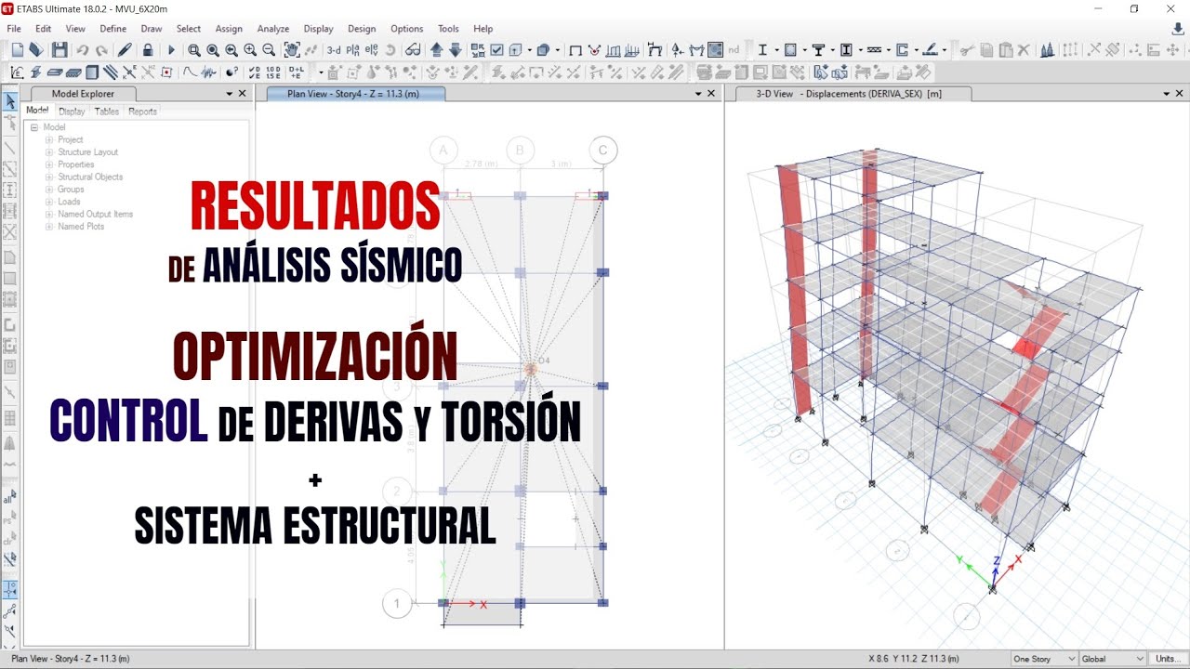
Task: Switch to Tables tab in Model Explorer
Action: [107, 111]
